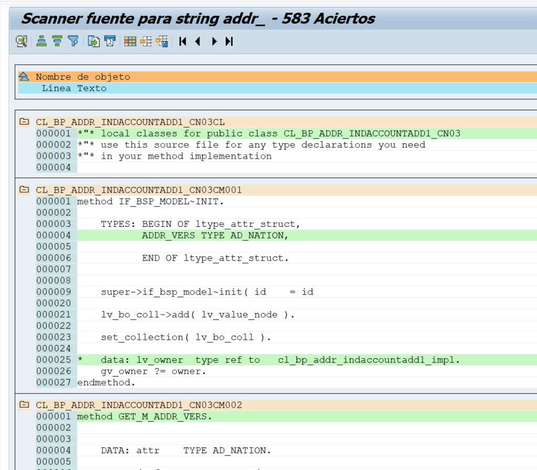Click the hierarchy icon beside Nombre de objeto

(x=23, y=76)
